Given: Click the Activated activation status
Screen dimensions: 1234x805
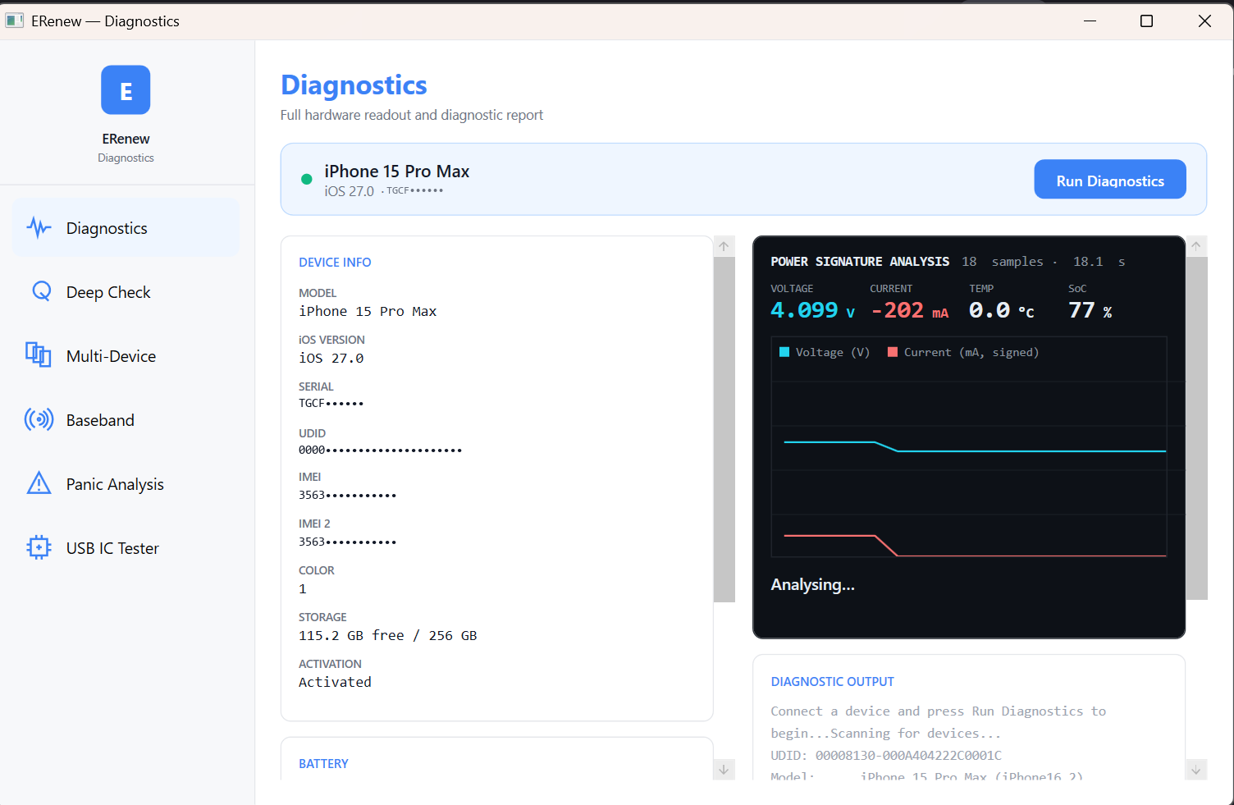Looking at the screenshot, I should tap(335, 683).
